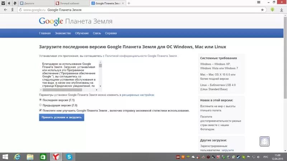The height and width of the screenshot is (161, 287).
Task: Open the Связь navigation item
Action: (97, 33)
